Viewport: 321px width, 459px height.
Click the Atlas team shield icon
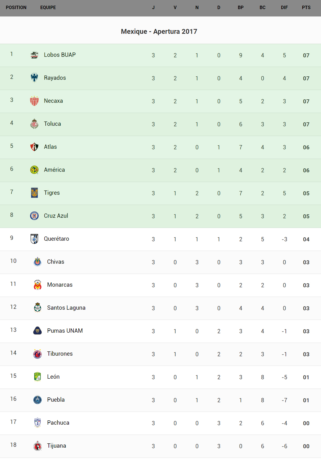point(34,147)
